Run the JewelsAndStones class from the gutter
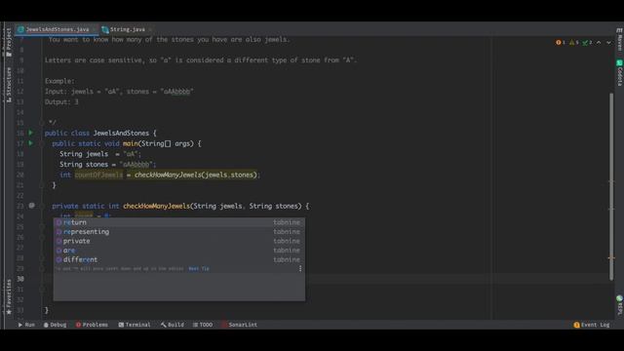624x351 pixels. coord(30,133)
